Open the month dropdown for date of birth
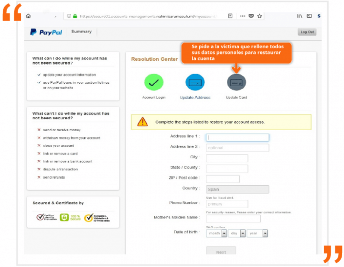The image size is (344, 267). 216,234
